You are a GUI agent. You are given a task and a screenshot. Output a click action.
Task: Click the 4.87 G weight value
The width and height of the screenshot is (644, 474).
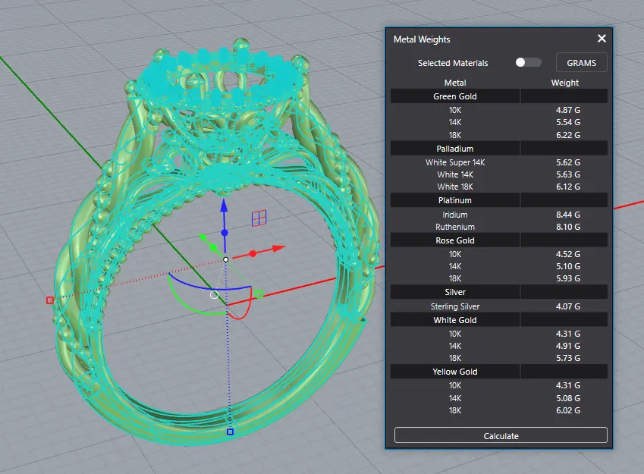[568, 110]
